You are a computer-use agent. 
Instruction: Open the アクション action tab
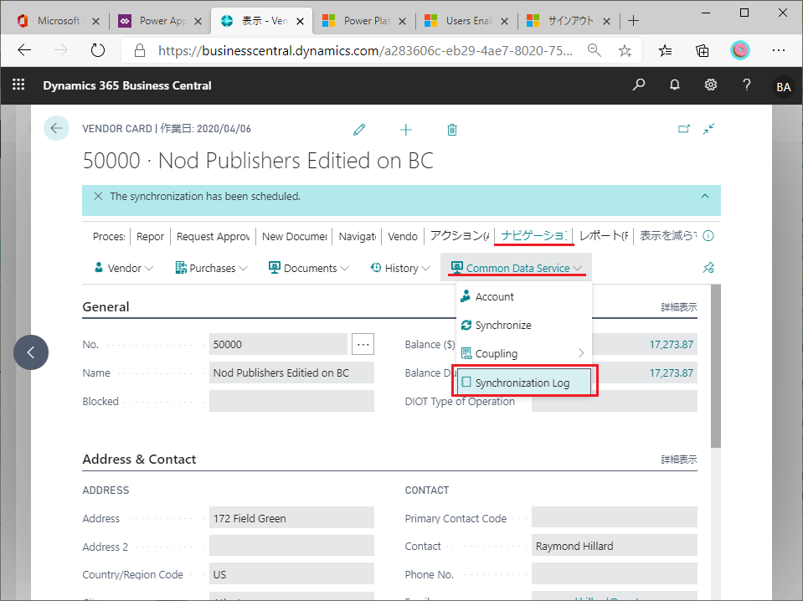(x=460, y=235)
